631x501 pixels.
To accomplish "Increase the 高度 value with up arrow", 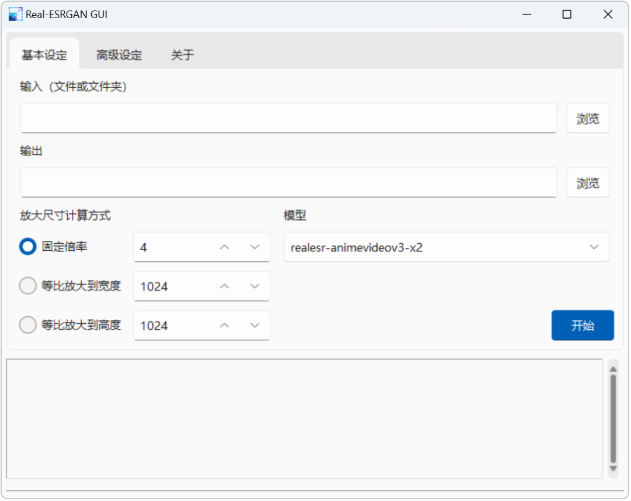I will (x=224, y=326).
